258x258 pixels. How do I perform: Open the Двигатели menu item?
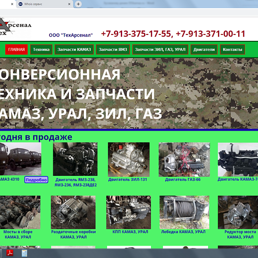click(204, 49)
